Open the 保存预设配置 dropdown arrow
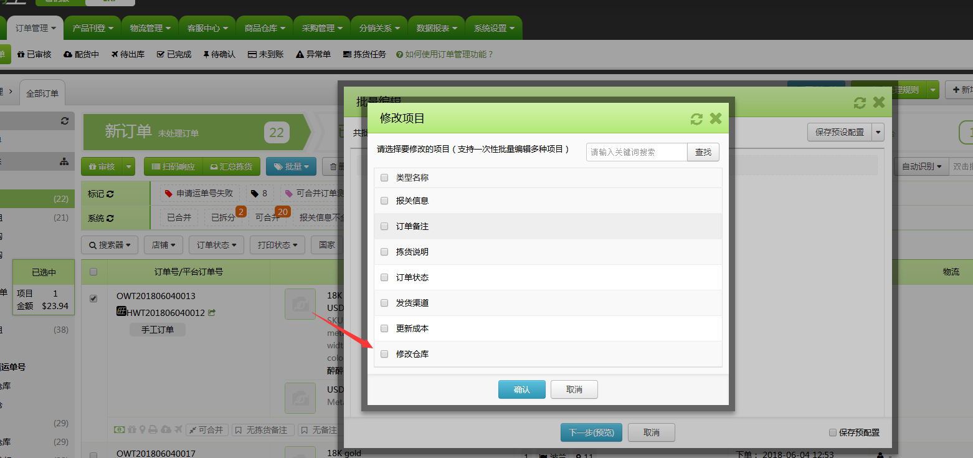The image size is (973, 458). click(878, 132)
